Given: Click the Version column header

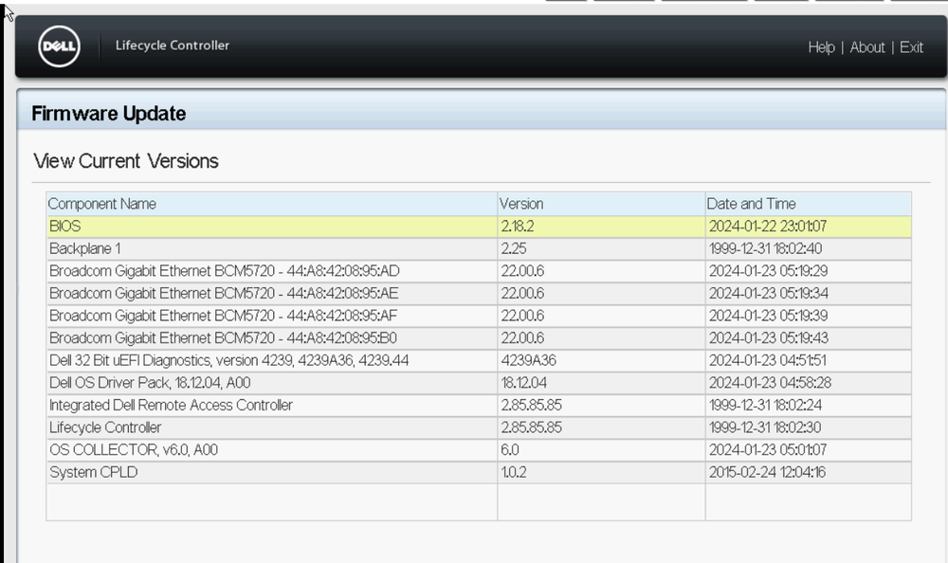Looking at the screenshot, I should click(x=520, y=203).
